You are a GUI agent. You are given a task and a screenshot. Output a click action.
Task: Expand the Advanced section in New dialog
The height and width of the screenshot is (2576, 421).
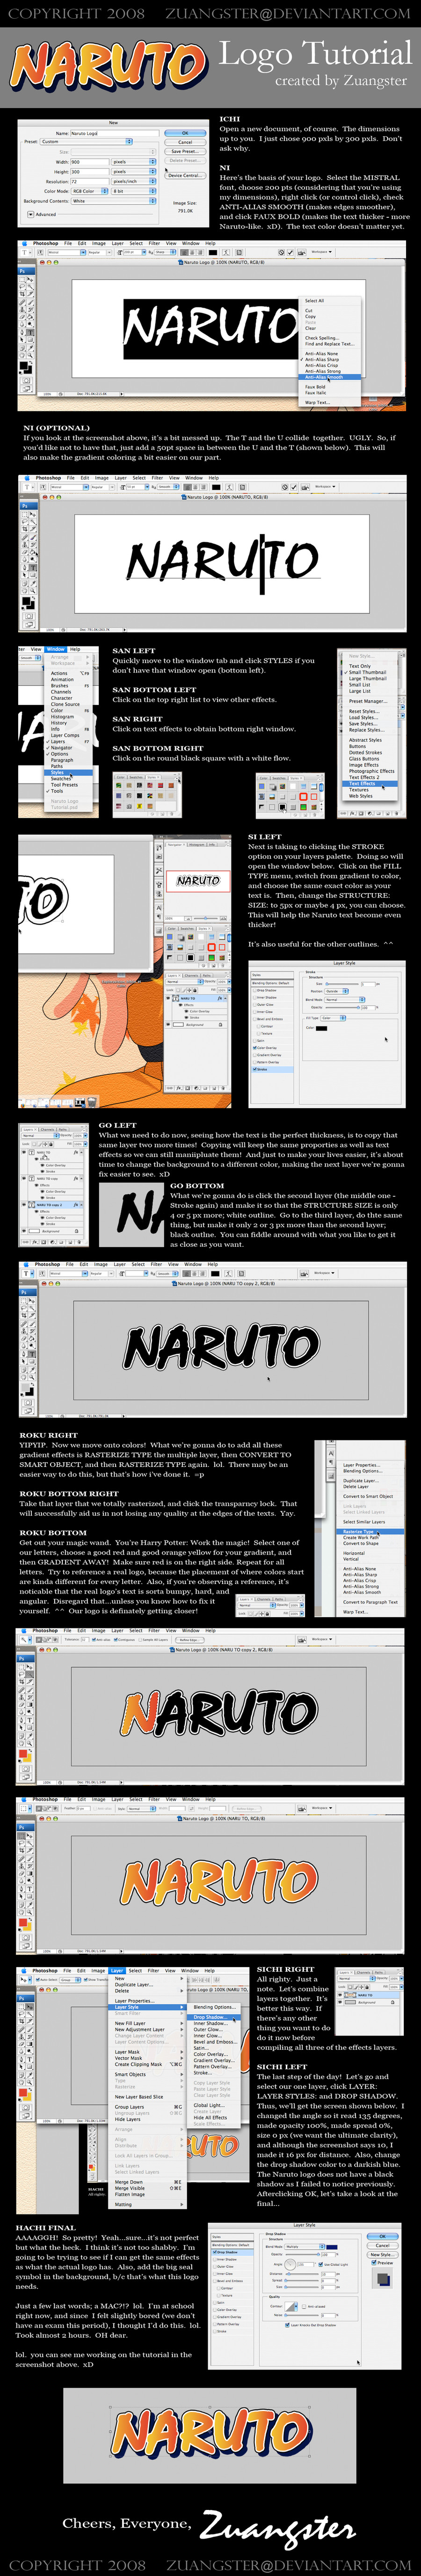[x=32, y=215]
